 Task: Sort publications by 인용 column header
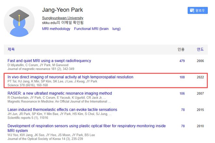tap(181, 49)
